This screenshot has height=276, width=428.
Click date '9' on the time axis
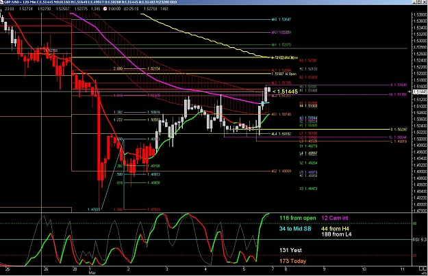(325, 269)
